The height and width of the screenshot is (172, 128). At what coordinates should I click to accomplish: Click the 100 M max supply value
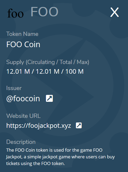[75, 72]
